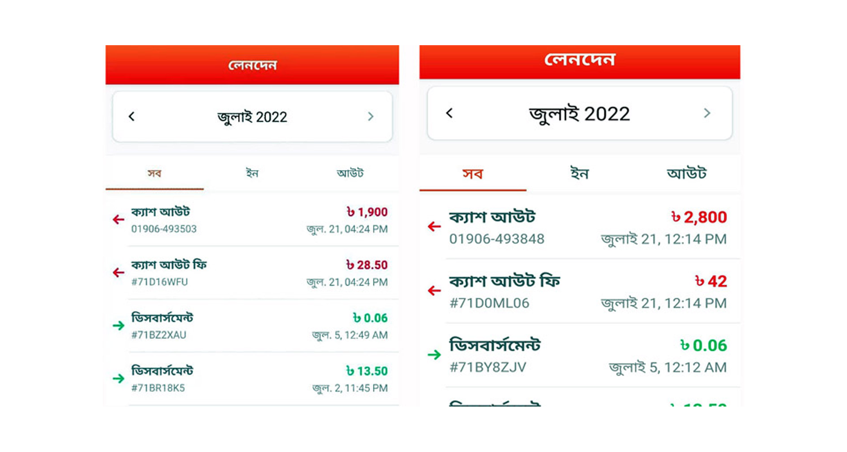Click red arrow beside ৳42 fee entry
Viewport: 847px width, 452px height.
[434, 290]
